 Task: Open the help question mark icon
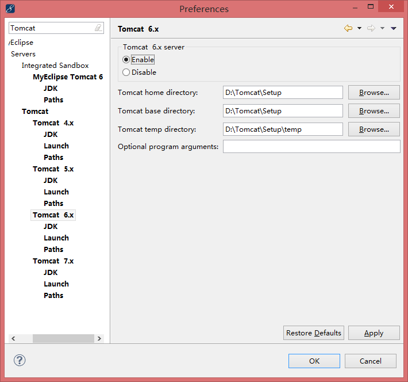point(20,360)
